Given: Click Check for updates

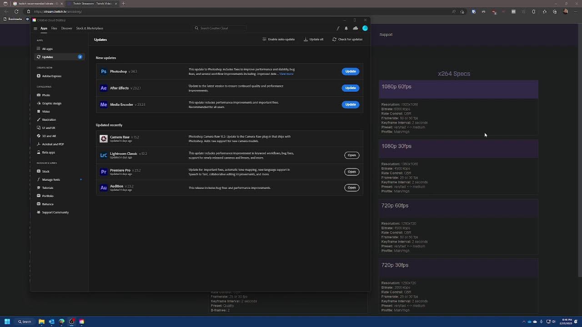Looking at the screenshot, I should pos(347,40).
